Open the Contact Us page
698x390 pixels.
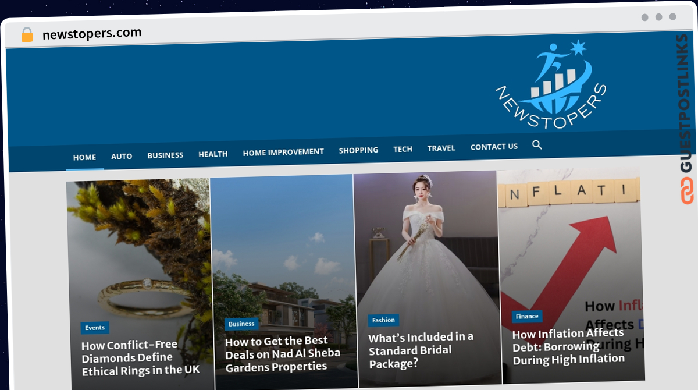[494, 147]
